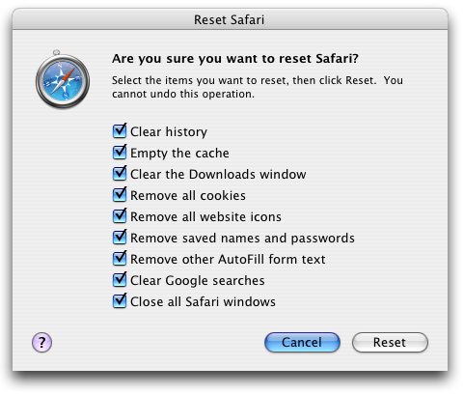Click the "Are you sure" heading text
464x395 pixels.
(x=235, y=59)
